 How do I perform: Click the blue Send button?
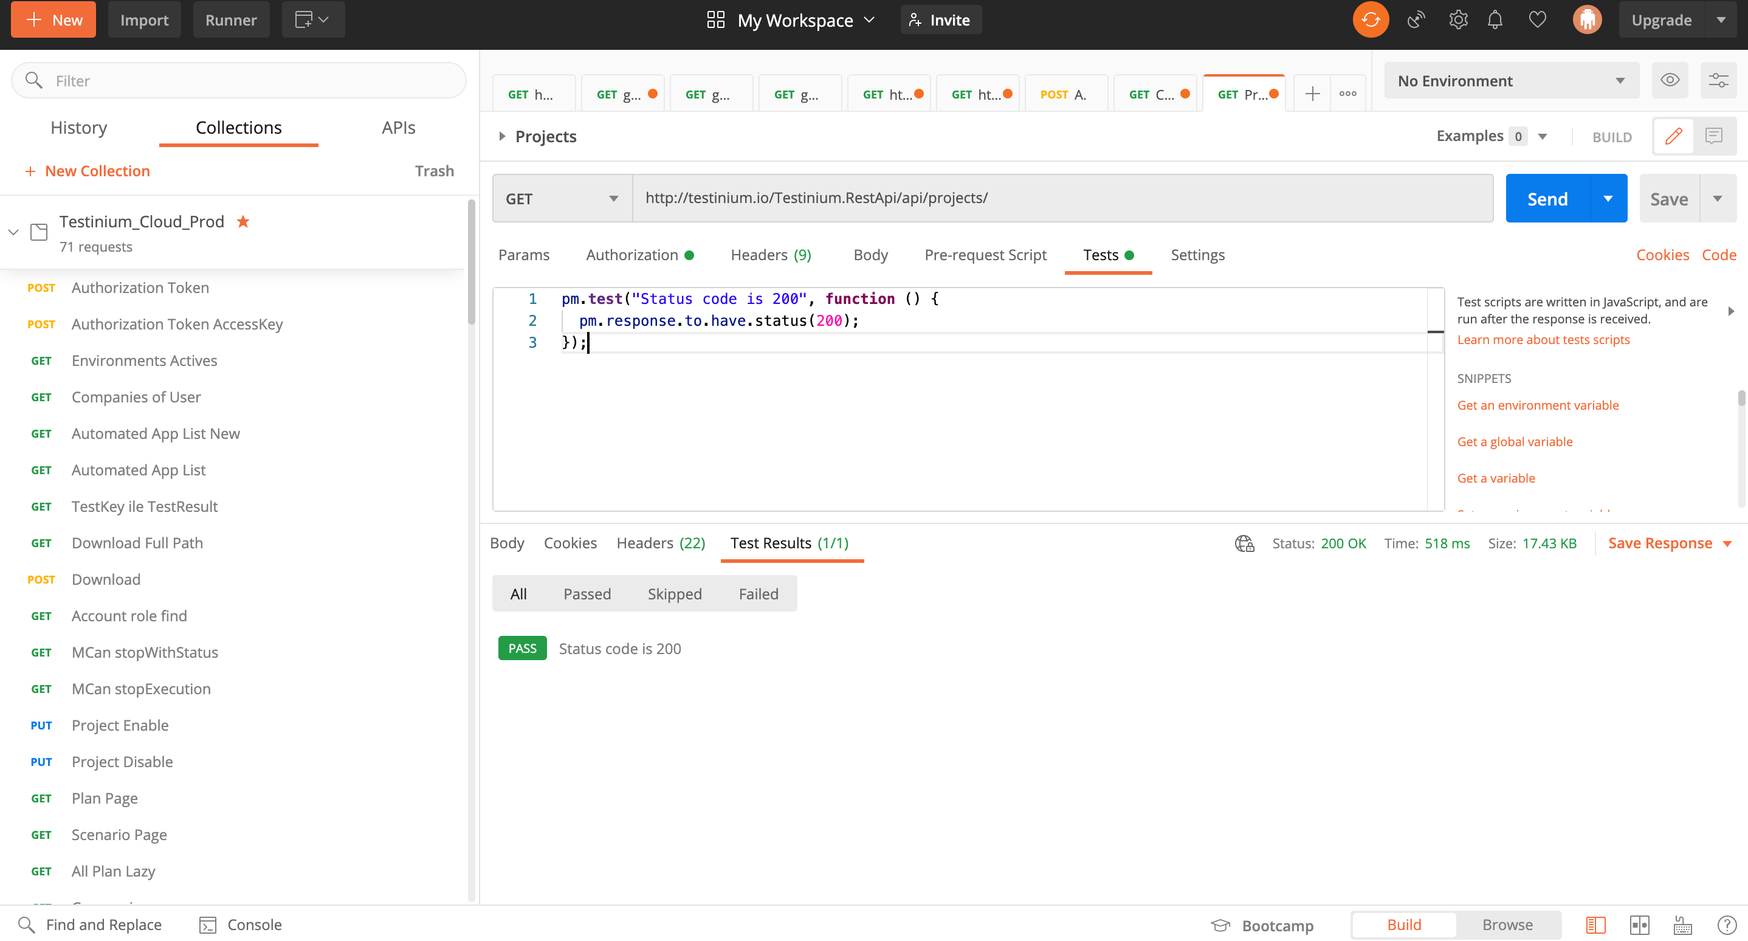pos(1546,199)
